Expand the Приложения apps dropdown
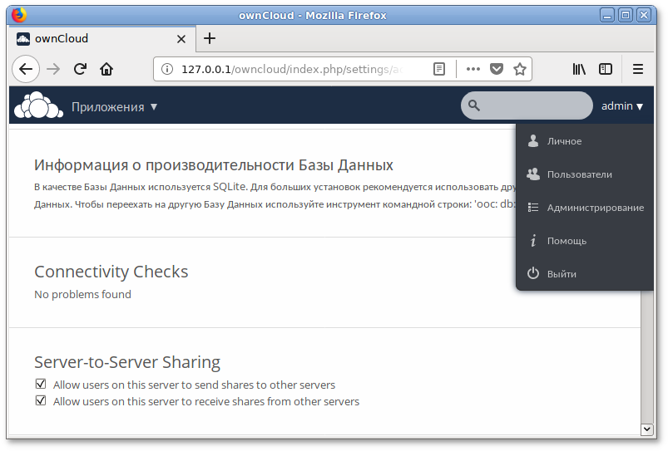The height and width of the screenshot is (451, 668). (x=114, y=106)
